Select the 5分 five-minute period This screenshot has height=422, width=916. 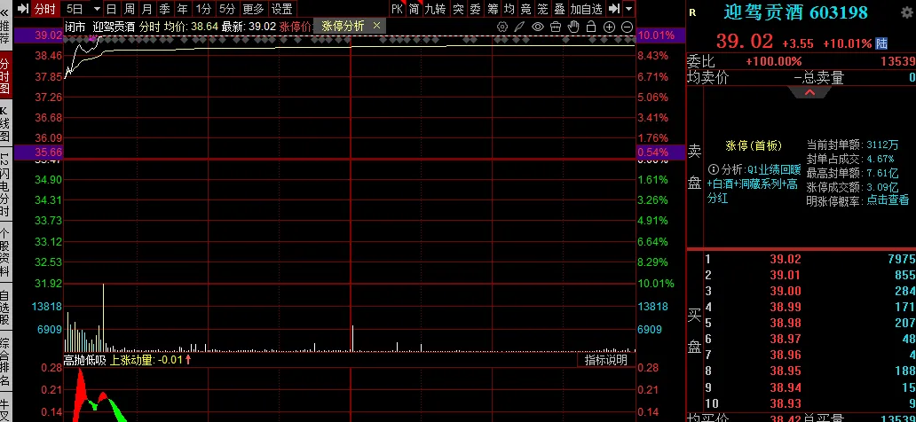click(x=227, y=9)
